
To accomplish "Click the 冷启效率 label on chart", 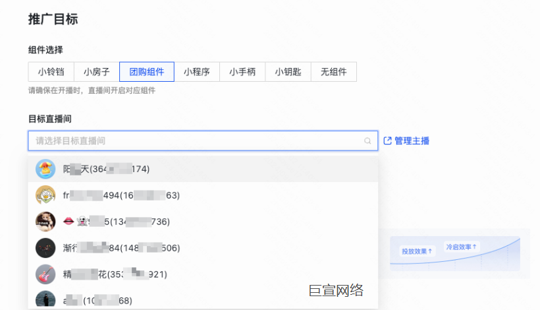I will pos(462,247).
